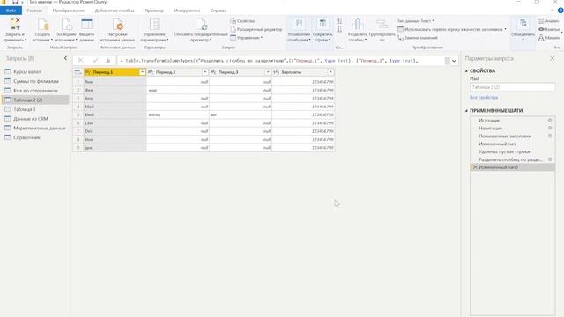Open the Тип данных: Текст dropdown
Screen dimensions: 564x317
tap(415, 21)
